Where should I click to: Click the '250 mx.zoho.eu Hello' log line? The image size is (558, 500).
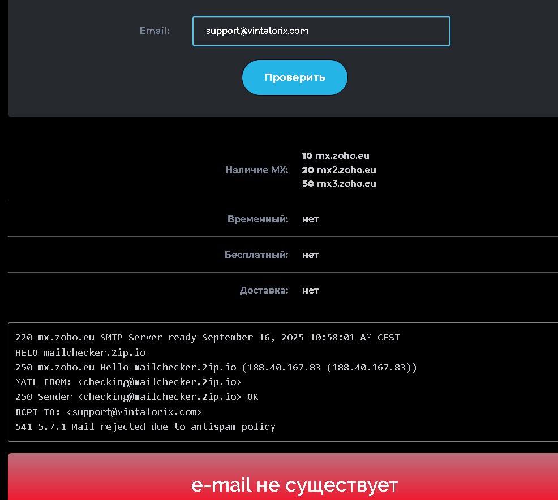click(216, 367)
